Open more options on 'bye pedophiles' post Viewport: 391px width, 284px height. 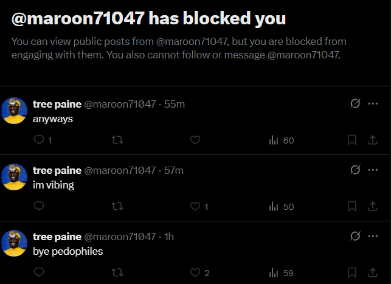click(373, 236)
